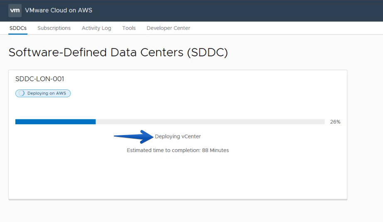The width and height of the screenshot is (383, 222).
Task: Click the VMware Cloud on AWS title
Action: (x=59, y=10)
